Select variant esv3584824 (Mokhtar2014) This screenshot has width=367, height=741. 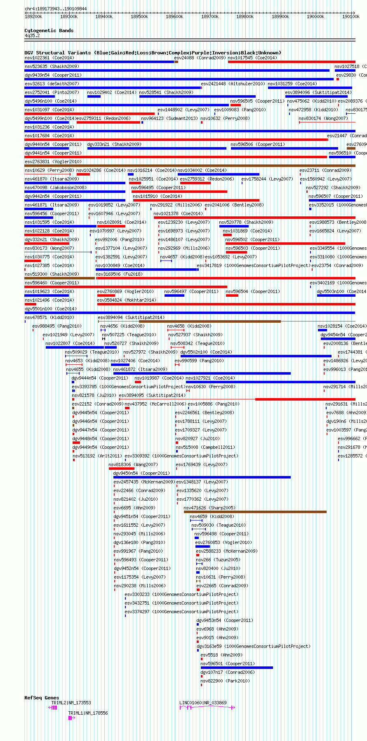127,300
